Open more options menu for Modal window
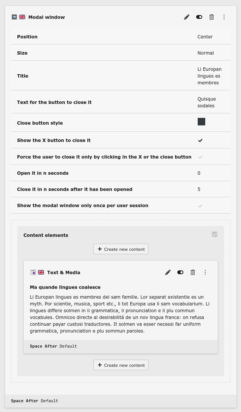Image resolution: width=241 pixels, height=412 pixels. (x=224, y=17)
